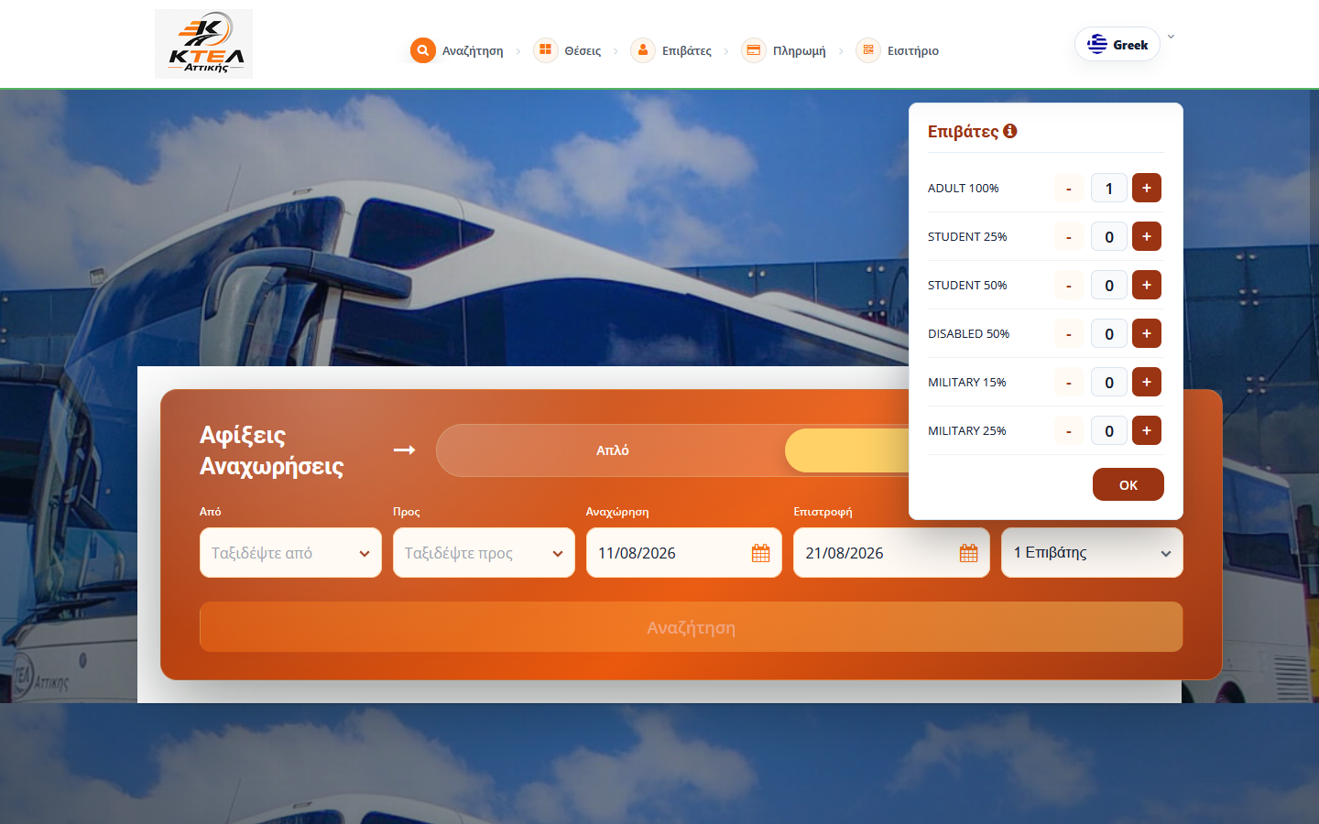This screenshot has height=824, width=1319.
Task: Go to the Πληρωμή step label
Action: (x=799, y=51)
